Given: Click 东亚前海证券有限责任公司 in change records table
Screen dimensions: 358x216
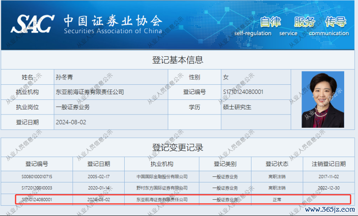Looking at the screenshot, I should (162, 200).
